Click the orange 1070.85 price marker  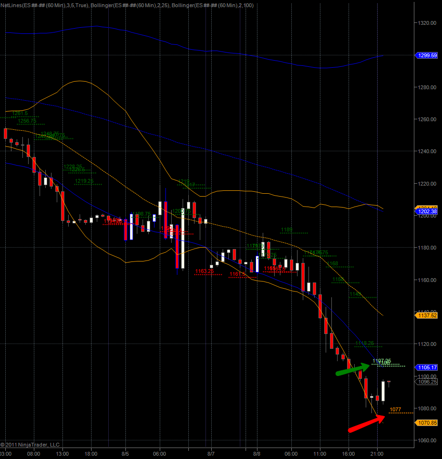pyautogui.click(x=427, y=423)
